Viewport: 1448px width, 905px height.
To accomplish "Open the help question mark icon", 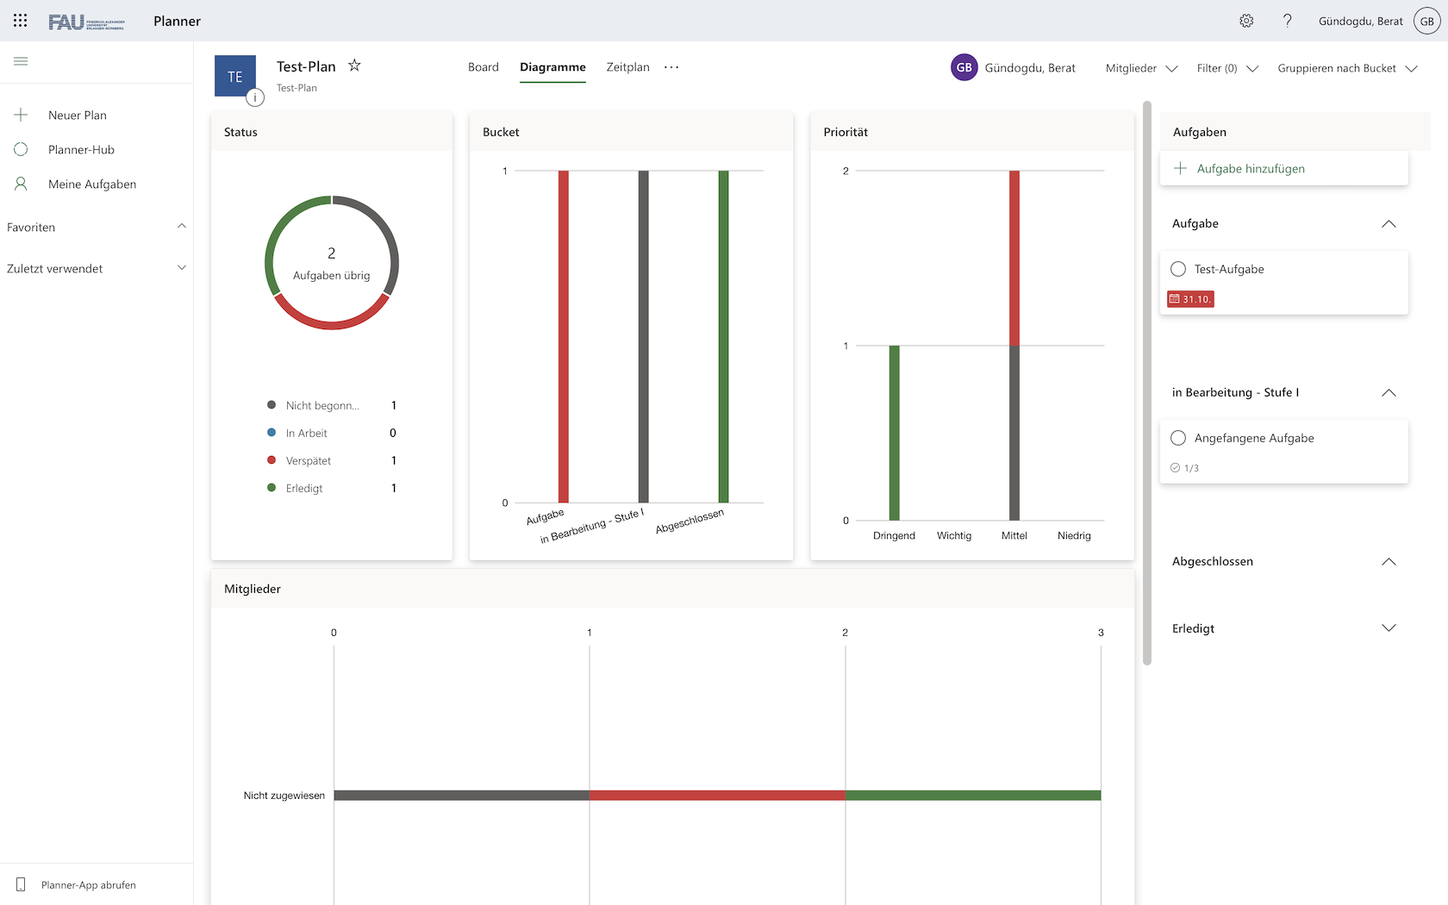I will pos(1288,21).
